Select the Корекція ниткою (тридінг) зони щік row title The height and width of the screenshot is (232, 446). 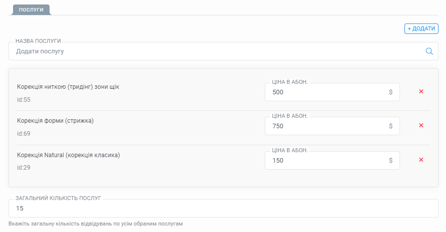68,87
